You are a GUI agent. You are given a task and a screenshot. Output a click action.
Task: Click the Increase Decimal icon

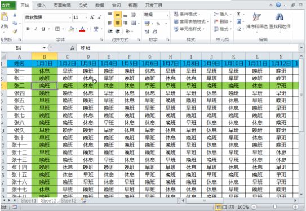[x=147, y=32]
